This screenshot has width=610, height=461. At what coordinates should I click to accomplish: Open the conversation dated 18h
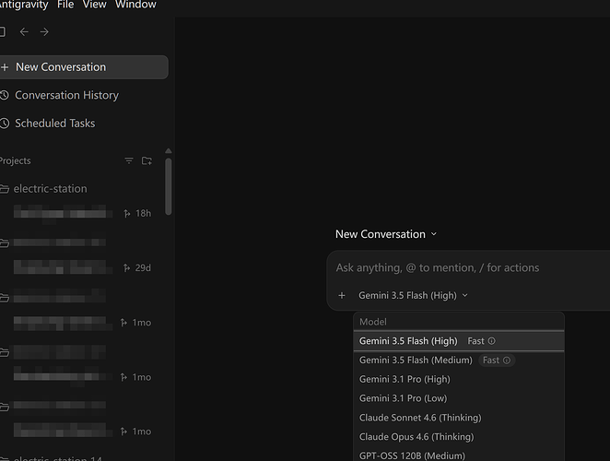83,213
